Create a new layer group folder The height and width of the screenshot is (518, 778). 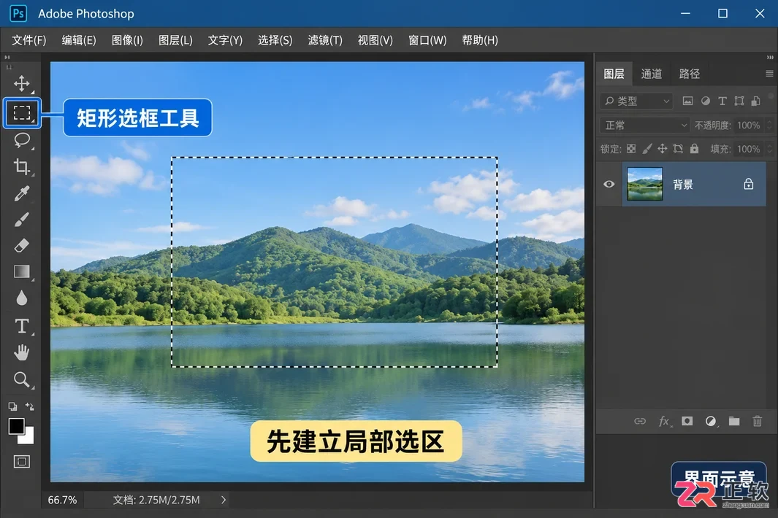click(x=734, y=422)
